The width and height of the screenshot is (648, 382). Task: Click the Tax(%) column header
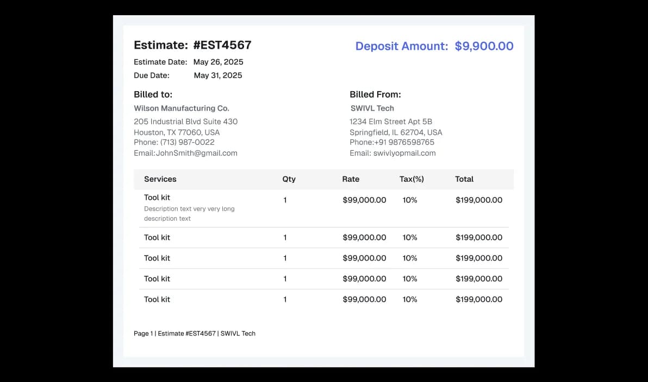(x=412, y=179)
